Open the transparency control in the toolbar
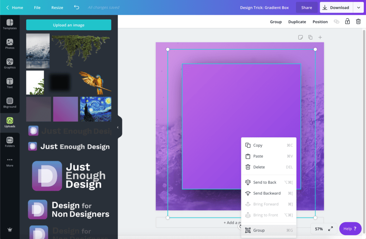Viewport: 366px width, 239px height. tap(336, 21)
